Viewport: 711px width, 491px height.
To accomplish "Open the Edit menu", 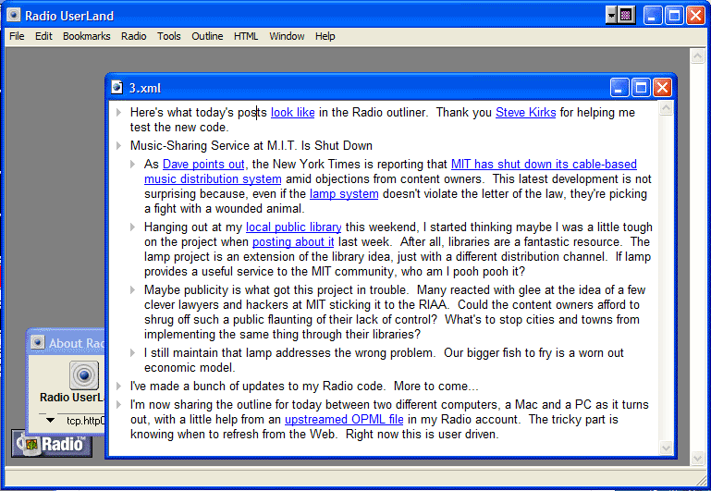I will pos(43,36).
